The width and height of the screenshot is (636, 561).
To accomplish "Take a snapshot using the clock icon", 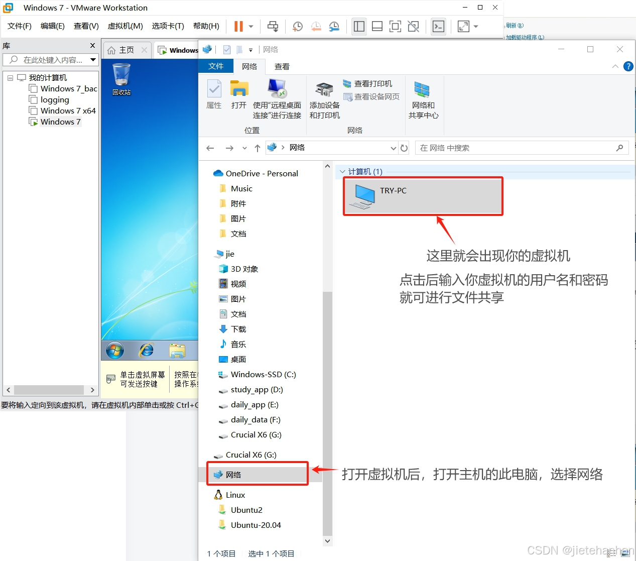I will [298, 26].
